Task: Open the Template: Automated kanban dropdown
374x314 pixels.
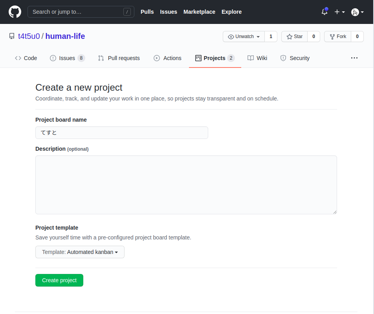Action: pyautogui.click(x=80, y=252)
